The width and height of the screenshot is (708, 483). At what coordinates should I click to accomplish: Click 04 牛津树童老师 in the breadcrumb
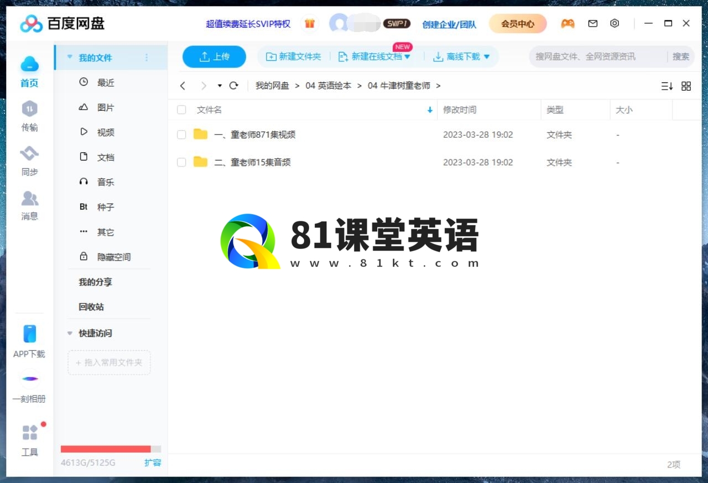click(x=399, y=86)
